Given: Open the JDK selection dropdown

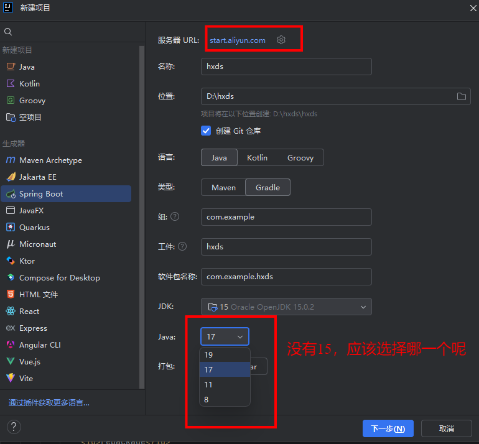Looking at the screenshot, I should pos(286,307).
